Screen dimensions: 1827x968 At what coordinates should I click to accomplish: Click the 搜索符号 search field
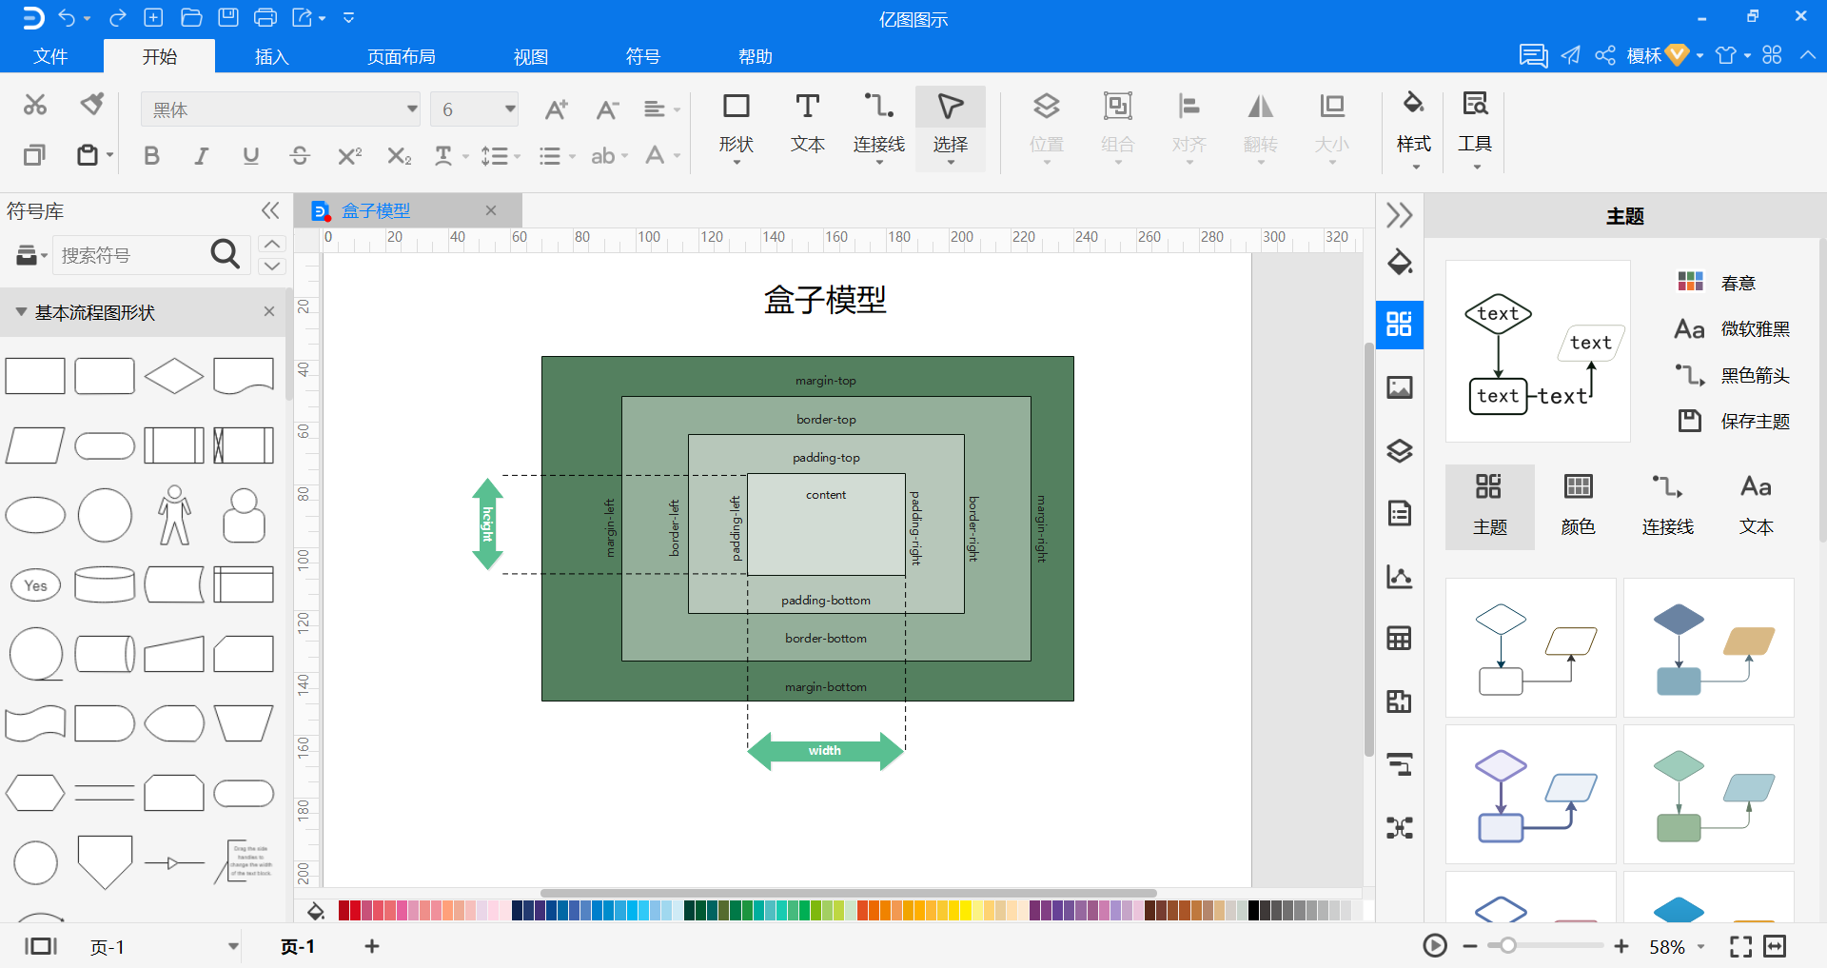click(x=131, y=255)
